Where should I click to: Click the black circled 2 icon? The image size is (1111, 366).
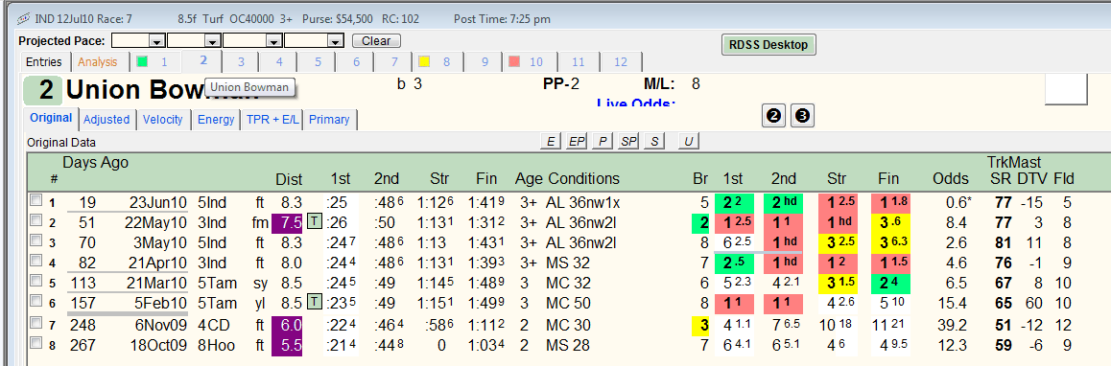click(773, 115)
